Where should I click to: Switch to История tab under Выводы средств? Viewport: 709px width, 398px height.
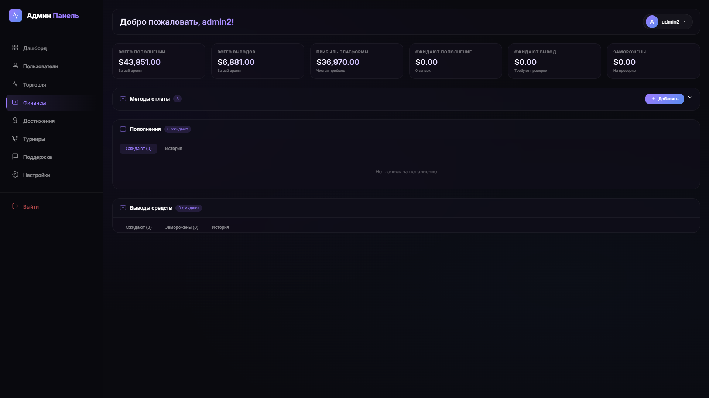pyautogui.click(x=220, y=227)
